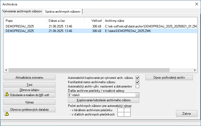201x126 pixels.
Task: Click Oprav poškodený archív button
Action: (169, 78)
